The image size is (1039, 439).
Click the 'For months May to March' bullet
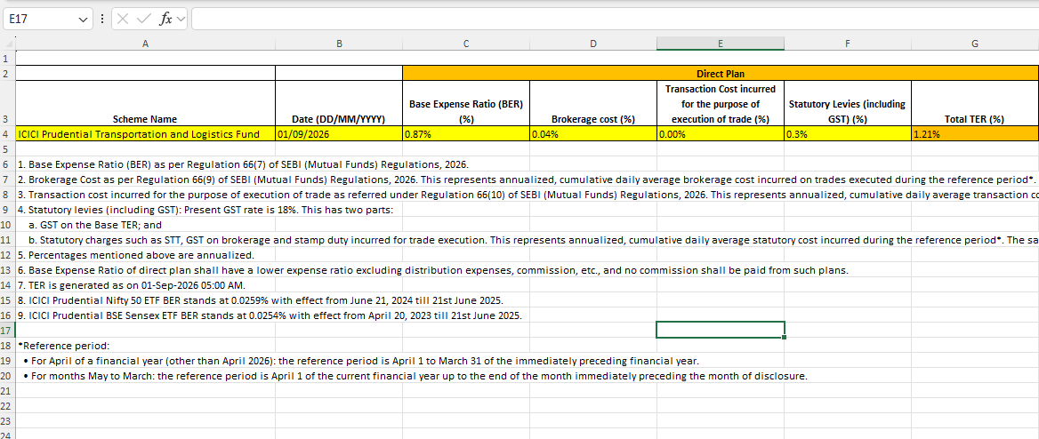(415, 376)
